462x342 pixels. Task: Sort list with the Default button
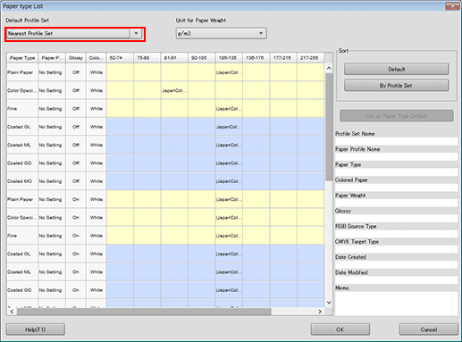coord(397,70)
